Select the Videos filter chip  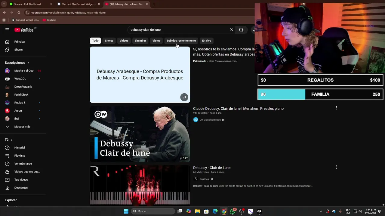click(x=124, y=40)
